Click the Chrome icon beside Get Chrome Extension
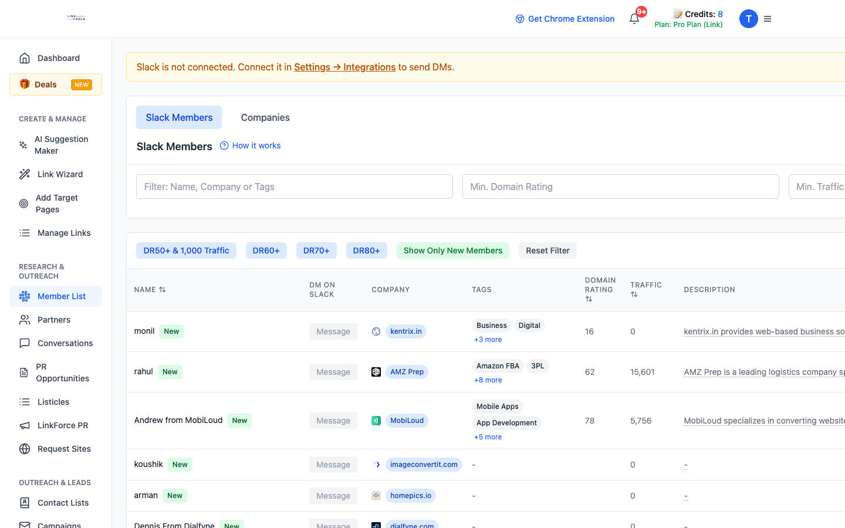The width and height of the screenshot is (845, 528). (520, 19)
